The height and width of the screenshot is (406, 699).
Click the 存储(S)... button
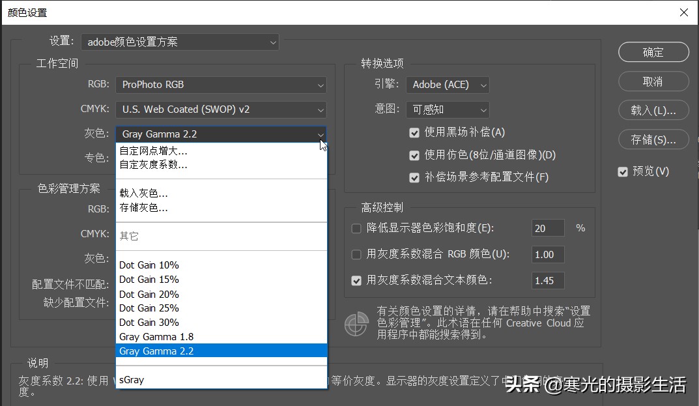click(653, 139)
